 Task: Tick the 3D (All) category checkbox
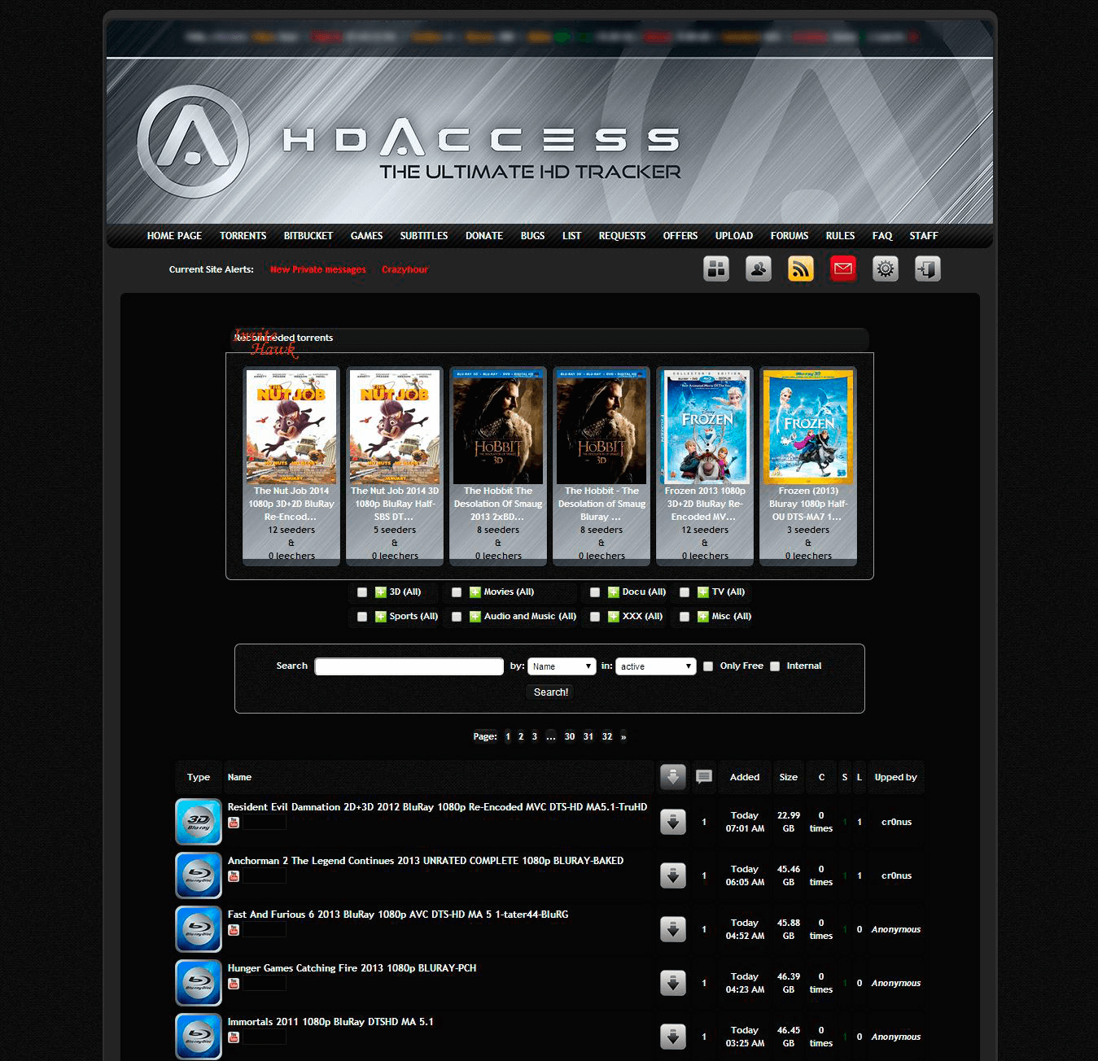pyautogui.click(x=362, y=592)
